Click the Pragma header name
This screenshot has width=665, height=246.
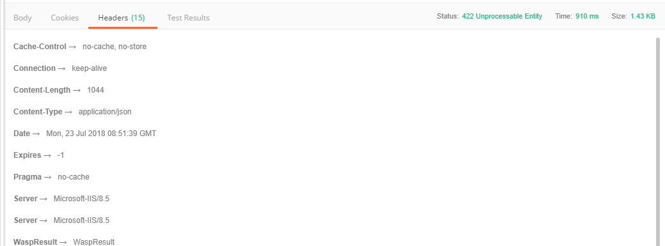point(28,177)
